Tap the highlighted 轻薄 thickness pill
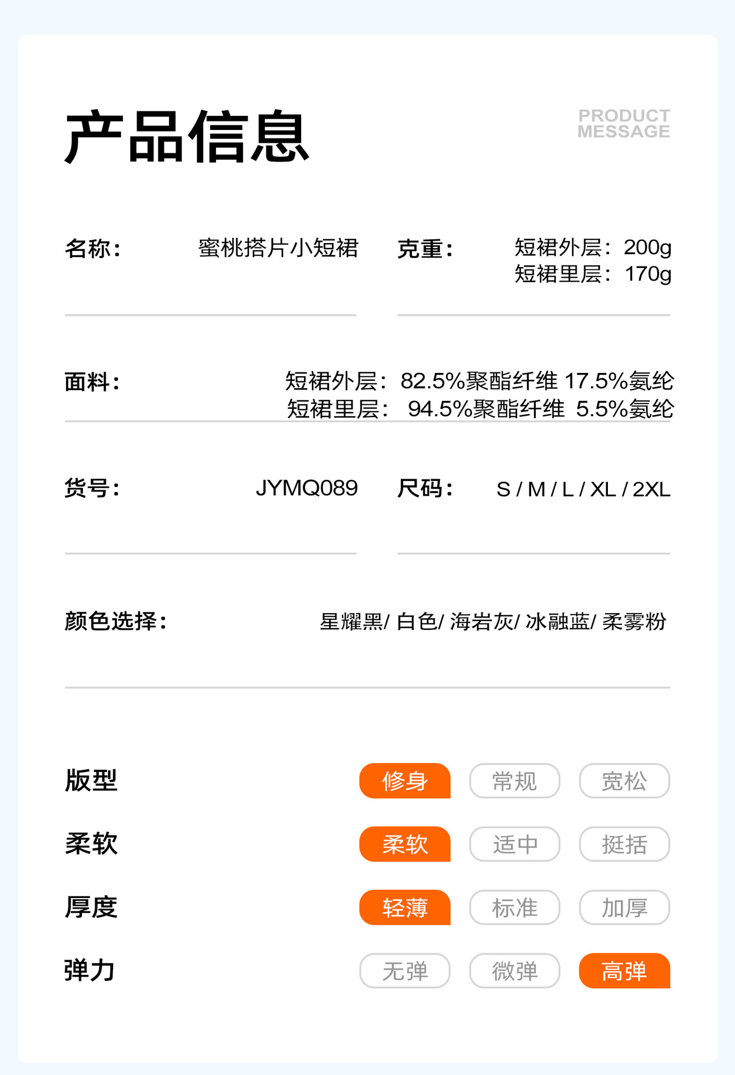The height and width of the screenshot is (1075, 735). pyautogui.click(x=405, y=907)
